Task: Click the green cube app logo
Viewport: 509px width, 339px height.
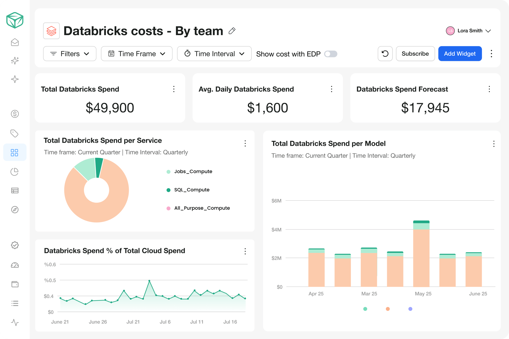Action: point(15,20)
